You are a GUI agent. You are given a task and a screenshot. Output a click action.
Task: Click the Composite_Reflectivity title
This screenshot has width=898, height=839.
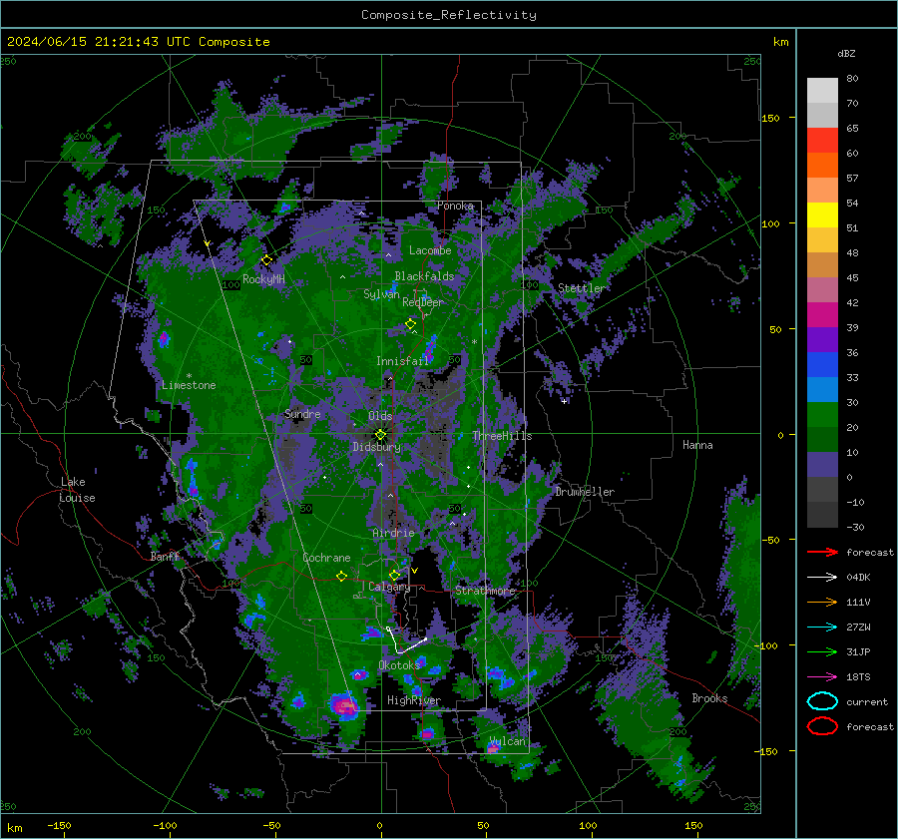(x=449, y=15)
